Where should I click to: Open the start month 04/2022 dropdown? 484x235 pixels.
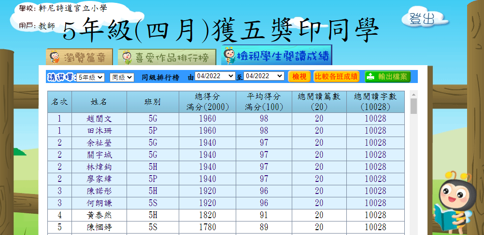215,76
